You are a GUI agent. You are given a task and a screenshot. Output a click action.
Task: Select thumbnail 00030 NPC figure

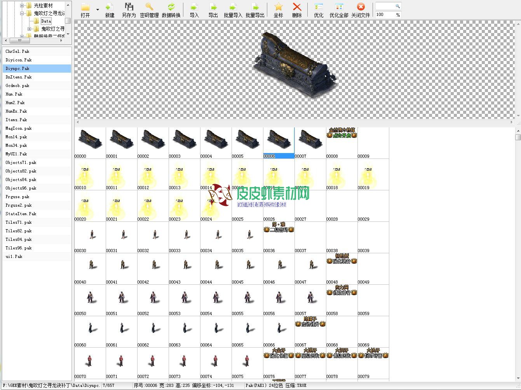[x=90, y=237]
